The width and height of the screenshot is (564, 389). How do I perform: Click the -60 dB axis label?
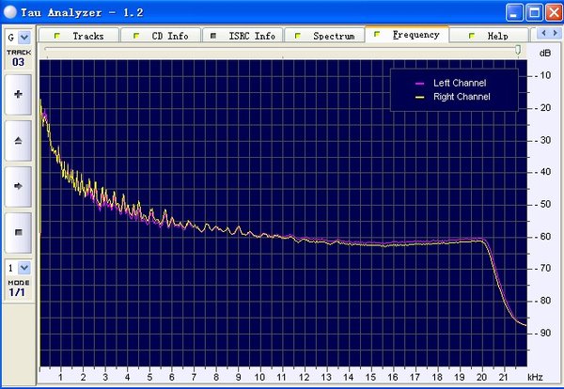[x=543, y=237]
